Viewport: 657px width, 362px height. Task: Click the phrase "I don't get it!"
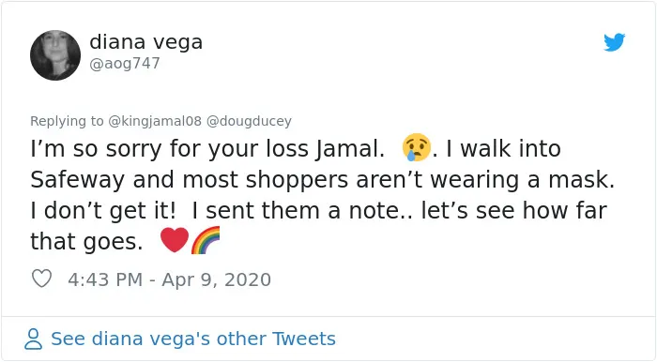[103, 211]
